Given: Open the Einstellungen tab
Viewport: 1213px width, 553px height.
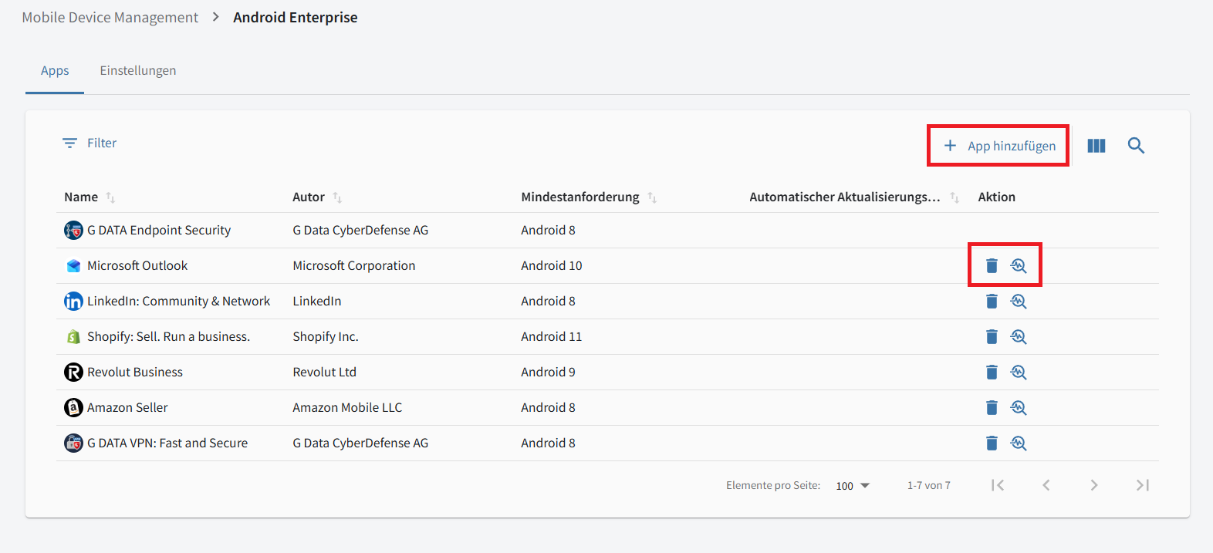Looking at the screenshot, I should tap(138, 71).
